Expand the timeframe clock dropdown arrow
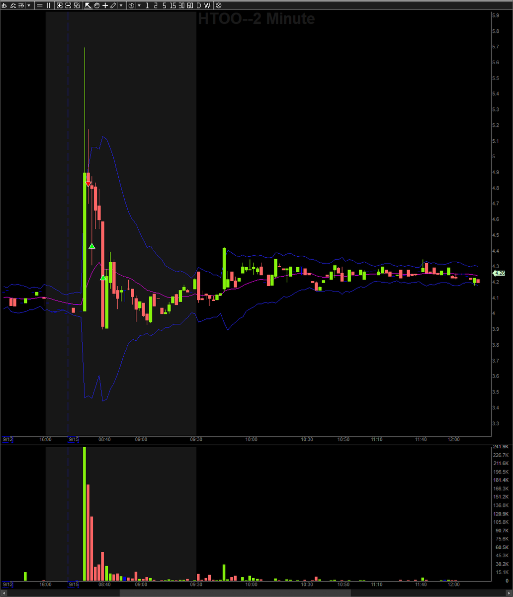The image size is (513, 597). (x=139, y=5)
